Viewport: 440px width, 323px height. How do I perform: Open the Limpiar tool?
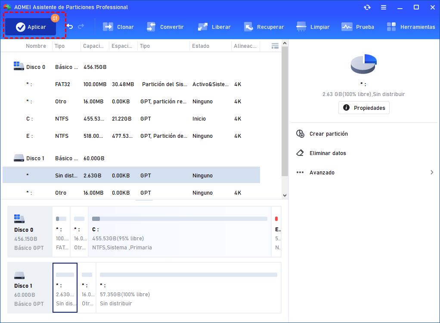click(x=313, y=27)
